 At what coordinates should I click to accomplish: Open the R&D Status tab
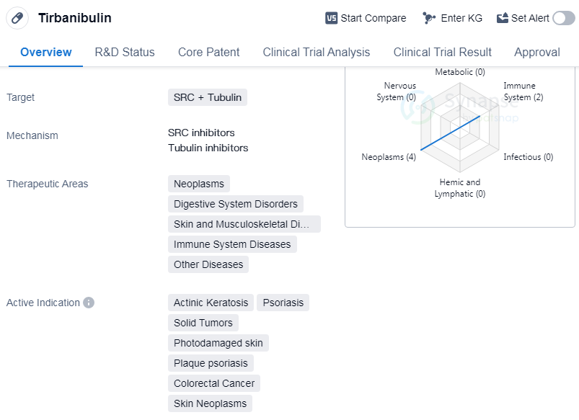[125, 52]
